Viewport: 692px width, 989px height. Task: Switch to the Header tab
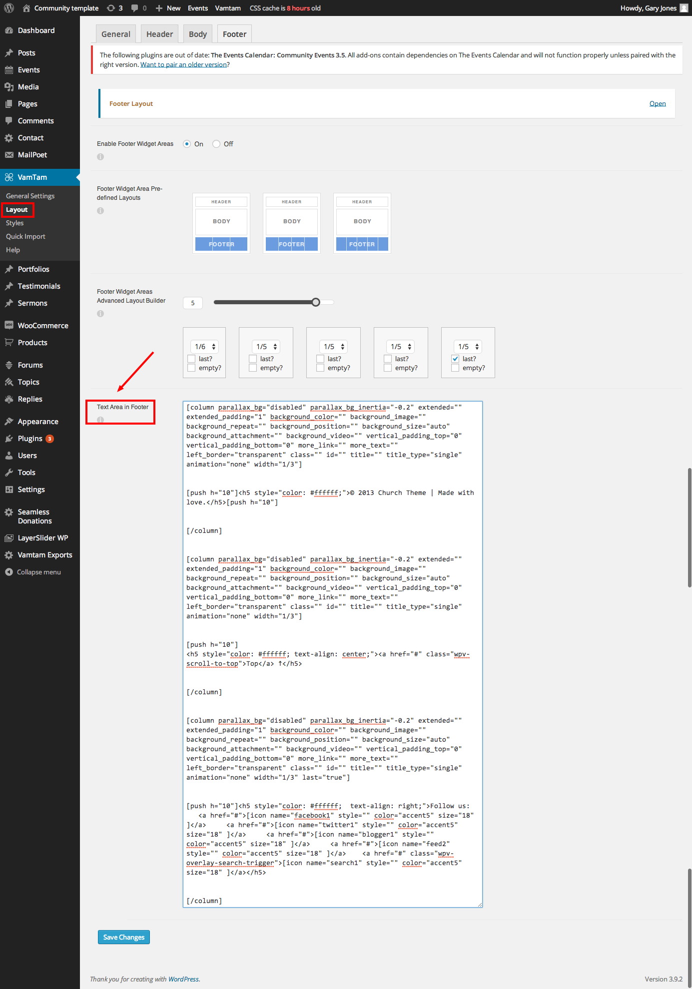(x=159, y=34)
